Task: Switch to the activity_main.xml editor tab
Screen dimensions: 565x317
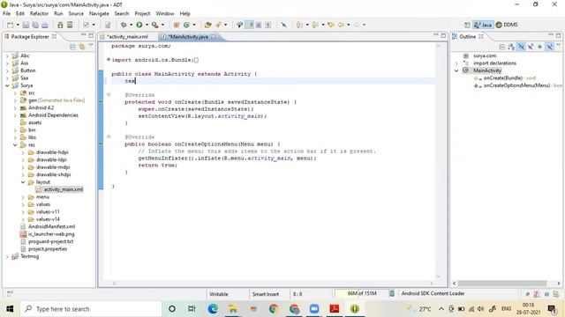Action: [128, 37]
